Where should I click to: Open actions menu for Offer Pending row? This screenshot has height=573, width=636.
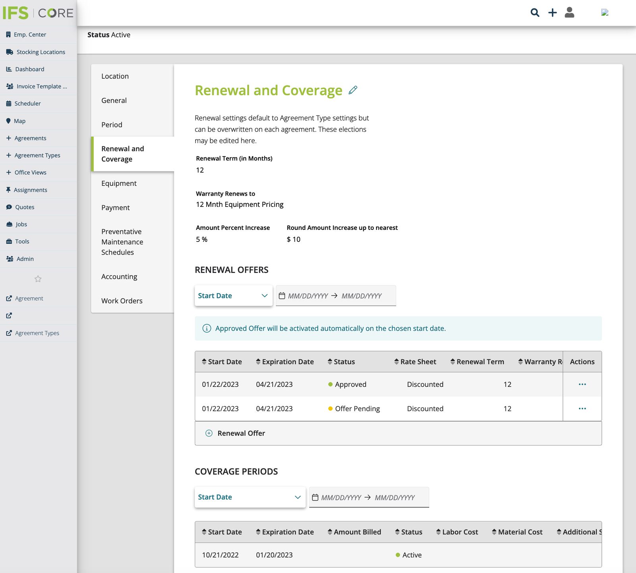coord(582,409)
